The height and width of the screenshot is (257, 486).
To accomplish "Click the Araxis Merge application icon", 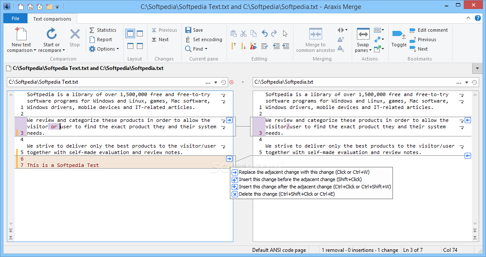I will pyautogui.click(x=7, y=6).
